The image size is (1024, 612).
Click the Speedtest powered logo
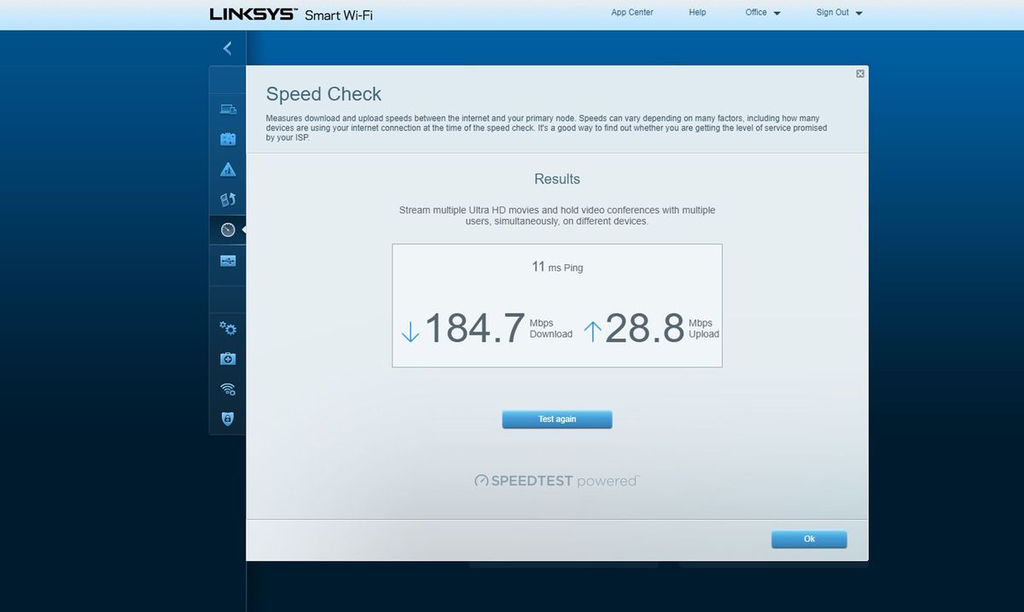pyautogui.click(x=557, y=481)
